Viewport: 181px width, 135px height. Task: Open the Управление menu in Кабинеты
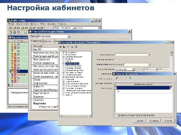point(23,24)
